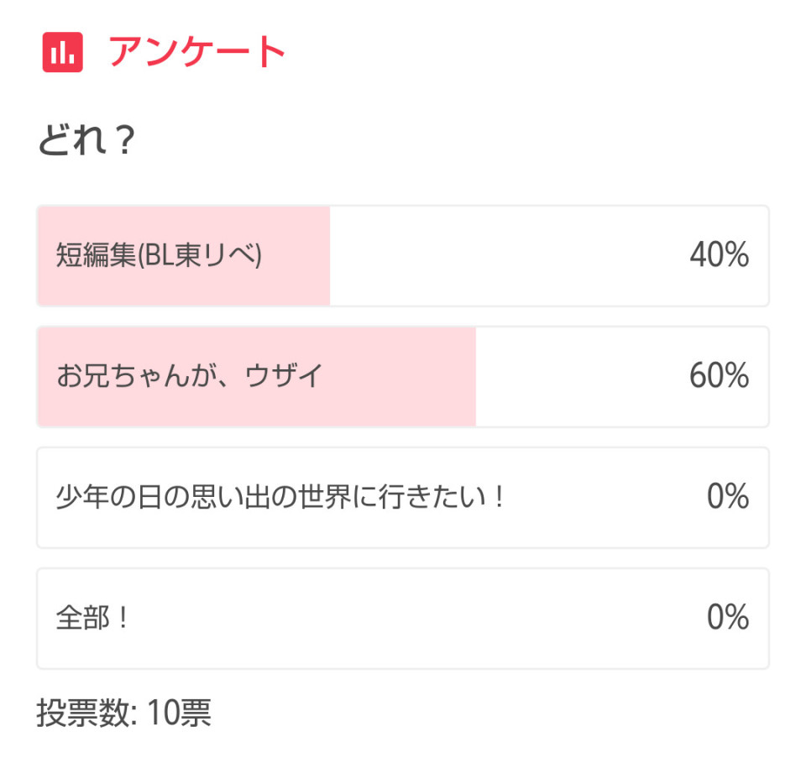Viewport: 806px width, 779px height.
Task: Click the pink progress fill of お兄ちゃん option
Action: pyautogui.click(x=257, y=377)
